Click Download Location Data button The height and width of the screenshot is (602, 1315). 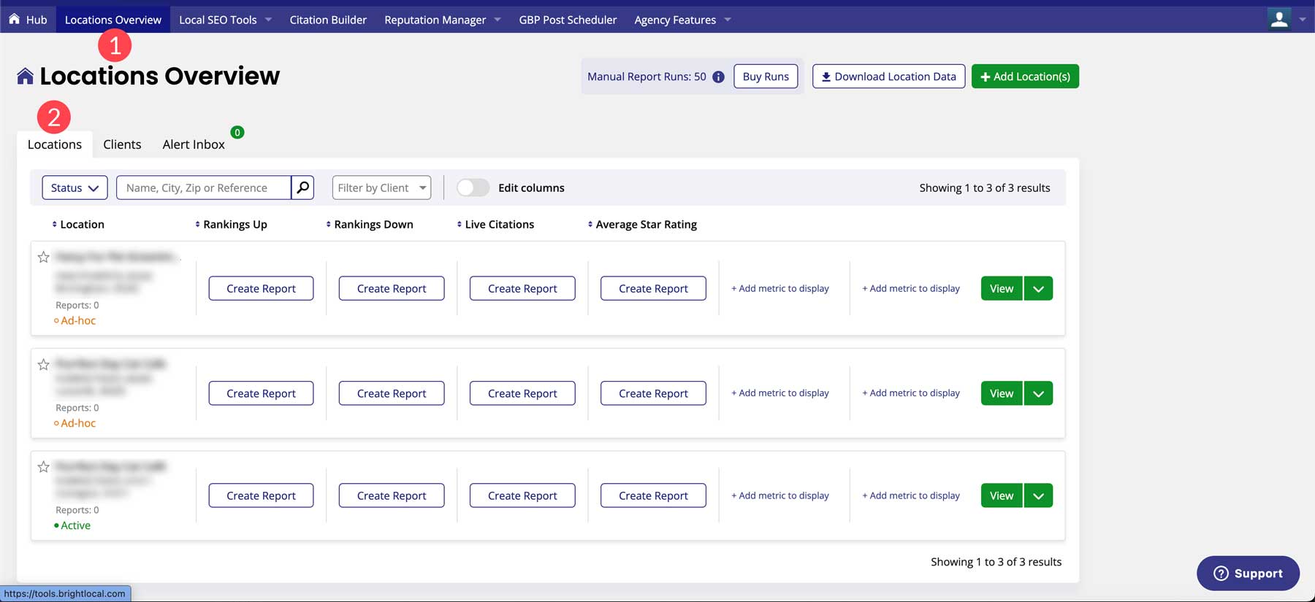[x=888, y=77]
